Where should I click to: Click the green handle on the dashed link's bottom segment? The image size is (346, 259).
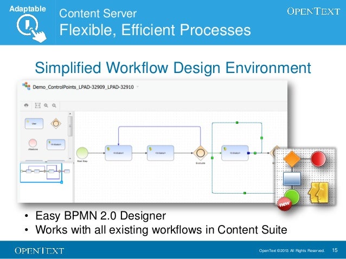(245, 193)
